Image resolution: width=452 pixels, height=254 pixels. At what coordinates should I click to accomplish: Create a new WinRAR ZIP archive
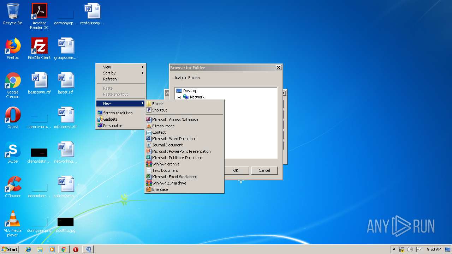click(x=184, y=183)
